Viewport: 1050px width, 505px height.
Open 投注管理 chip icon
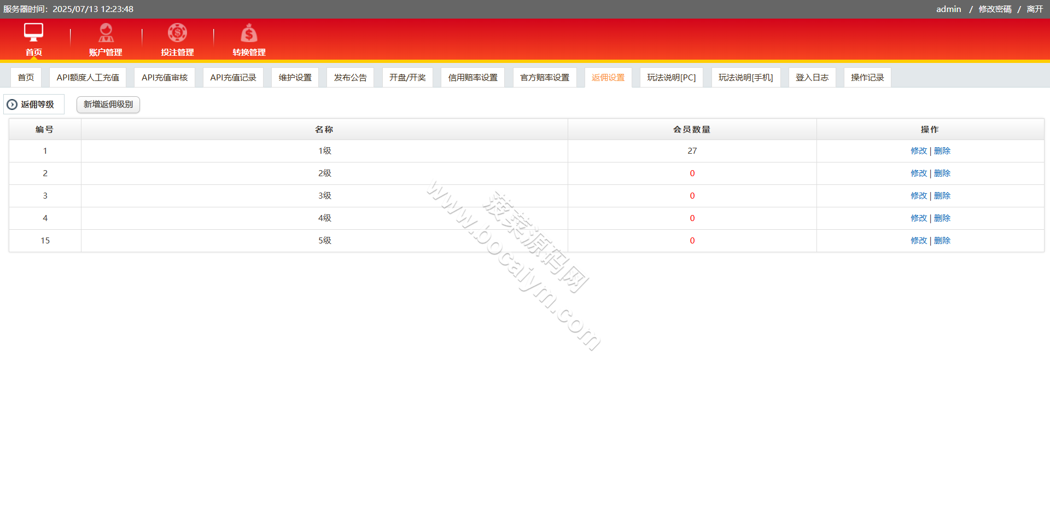click(177, 33)
